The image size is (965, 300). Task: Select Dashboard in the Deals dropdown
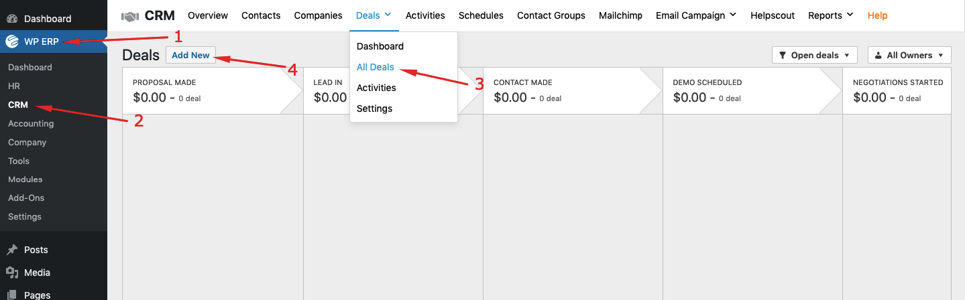[403, 46]
